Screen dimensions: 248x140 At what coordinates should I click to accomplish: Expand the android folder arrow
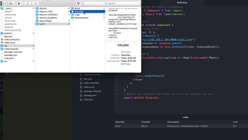[34, 33]
